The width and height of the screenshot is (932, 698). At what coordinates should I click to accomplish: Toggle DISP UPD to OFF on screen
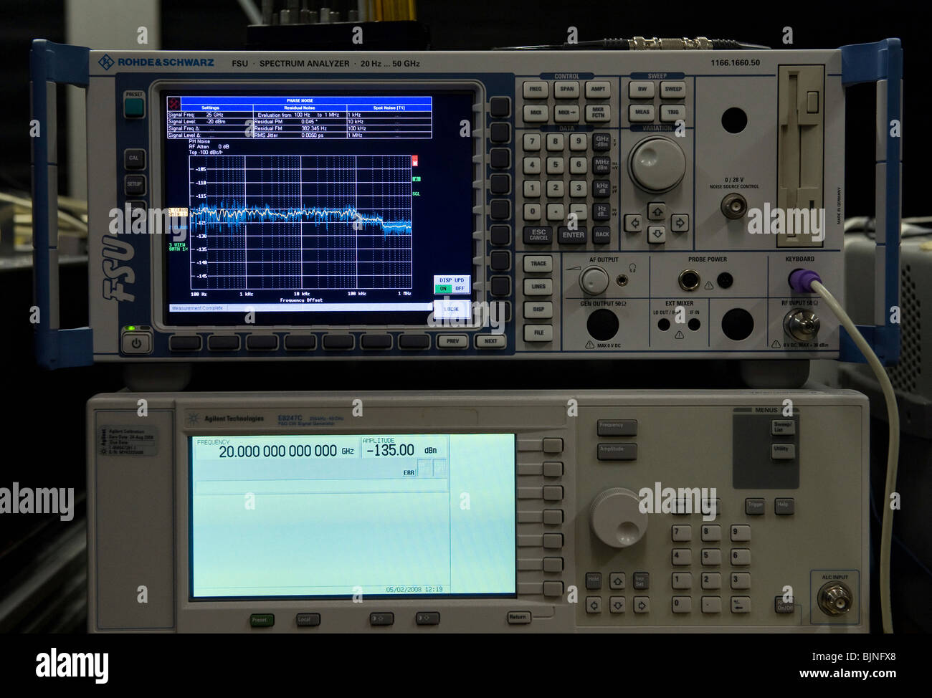(x=460, y=289)
